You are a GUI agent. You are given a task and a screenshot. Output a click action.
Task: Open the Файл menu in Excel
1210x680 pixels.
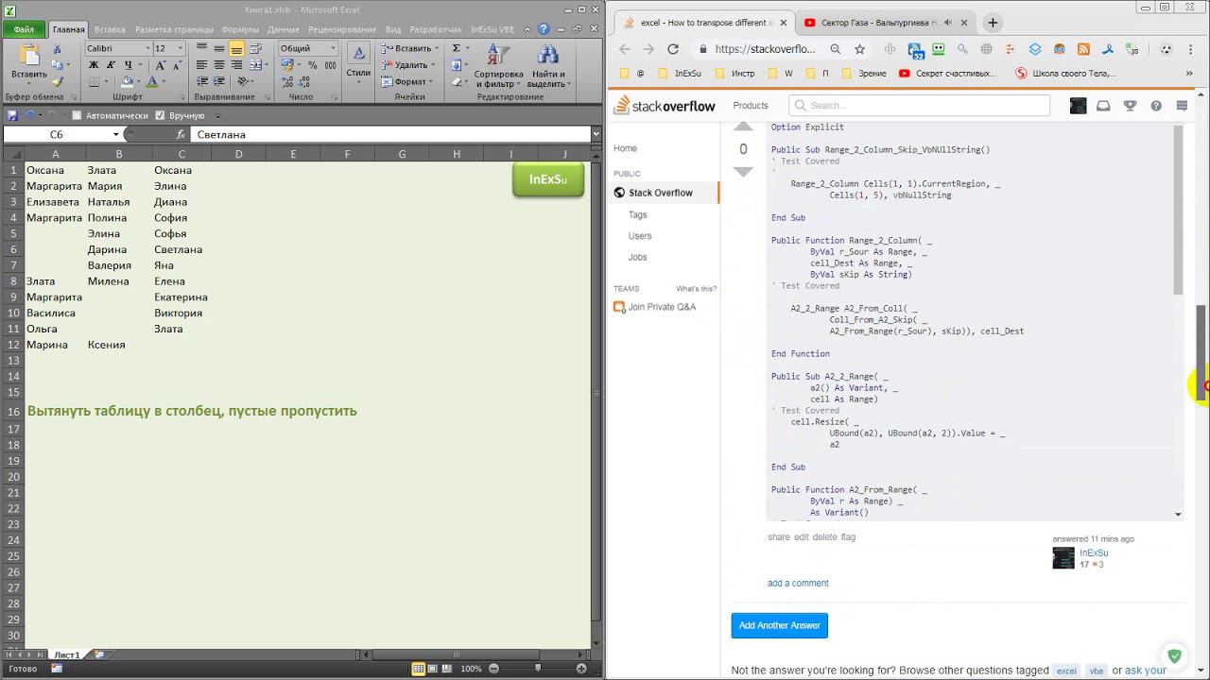[24, 29]
